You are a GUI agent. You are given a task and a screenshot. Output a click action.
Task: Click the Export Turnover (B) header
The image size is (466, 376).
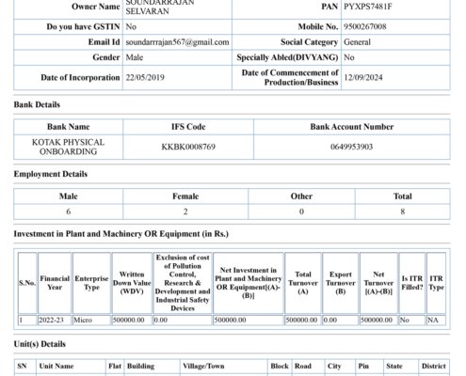click(341, 283)
